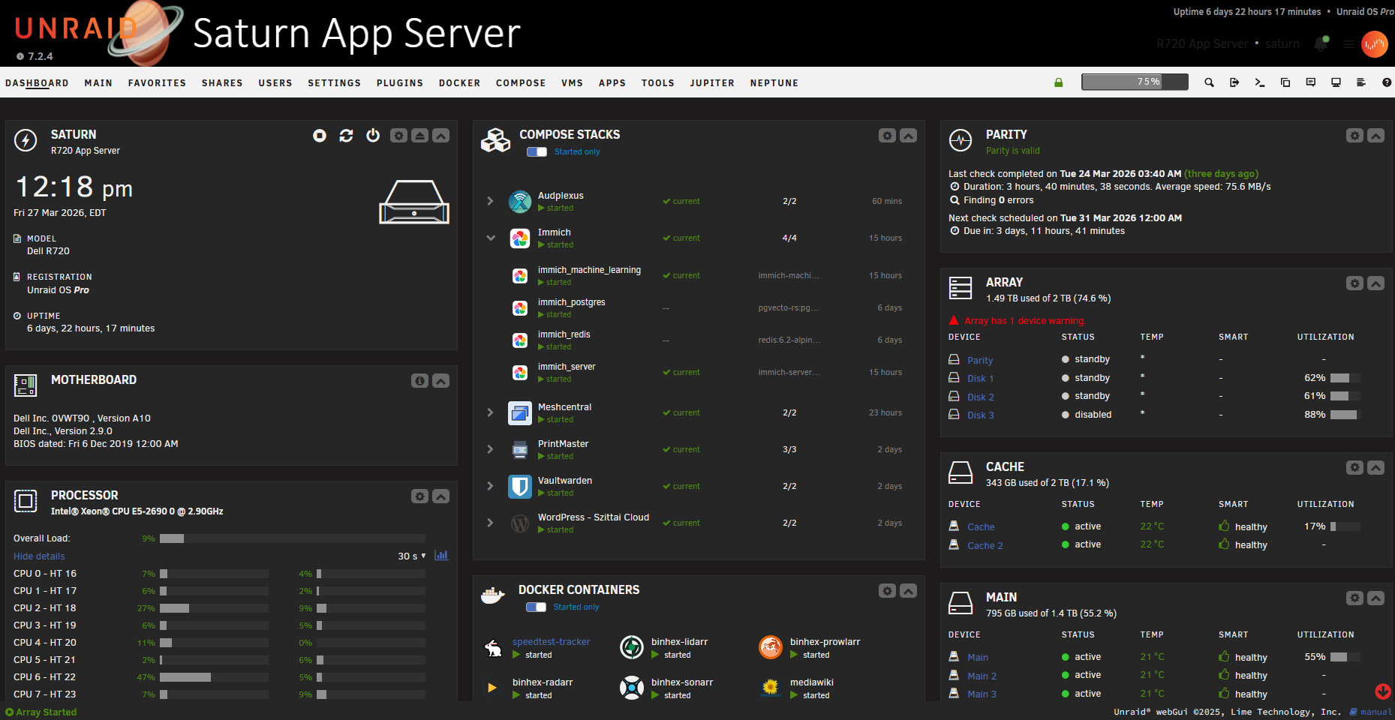The image size is (1395, 720).
Task: Click the Disk 1 utilization bar
Action: pyautogui.click(x=1345, y=378)
